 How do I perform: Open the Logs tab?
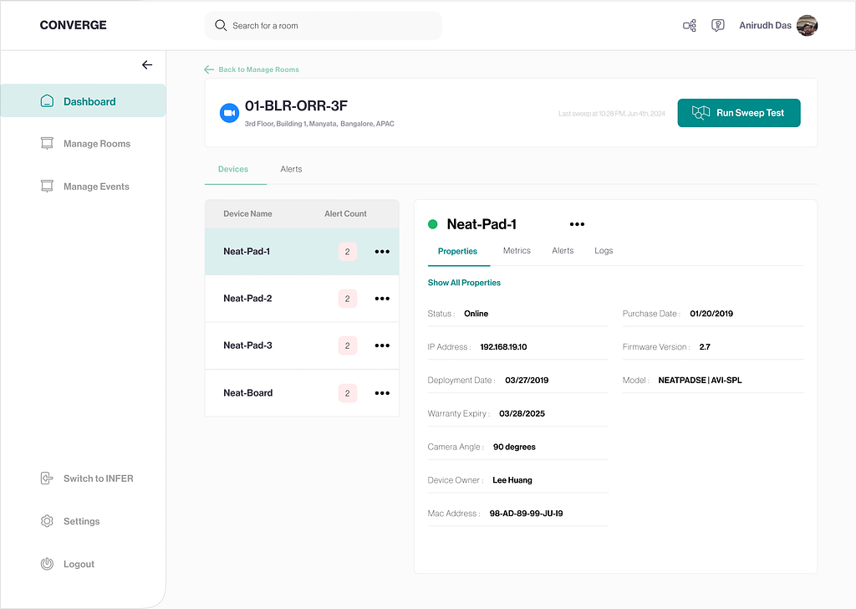(604, 251)
